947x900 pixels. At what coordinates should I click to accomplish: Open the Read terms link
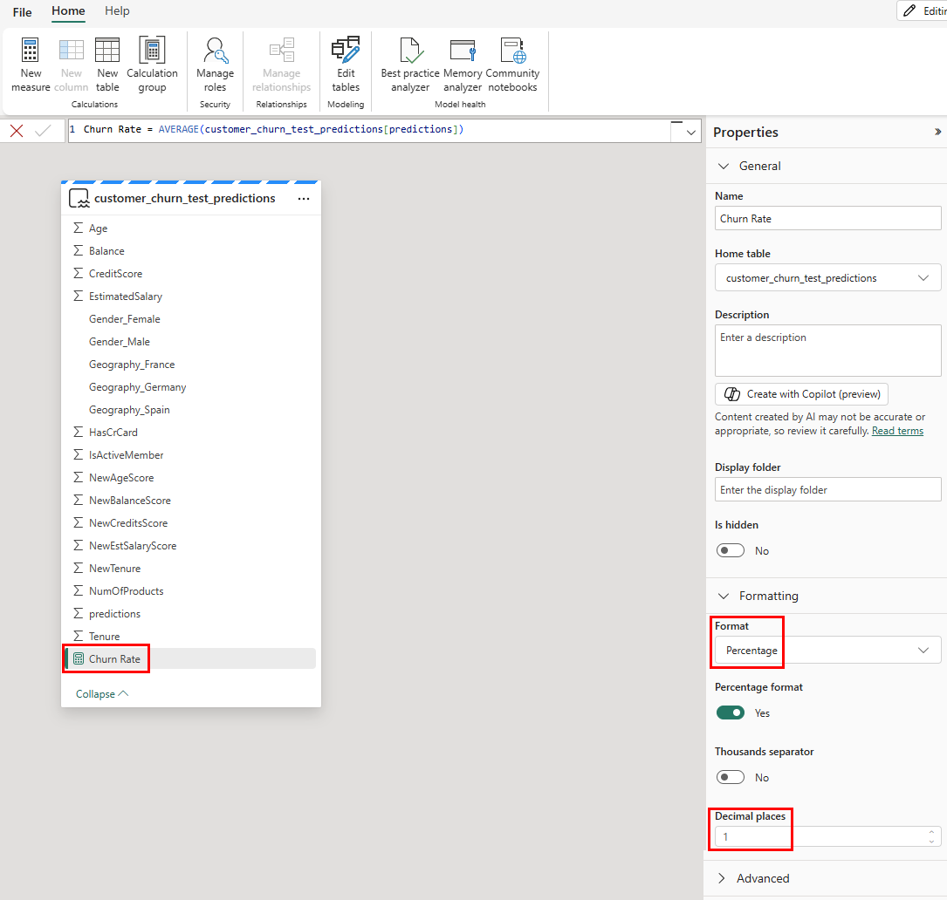[x=897, y=431]
